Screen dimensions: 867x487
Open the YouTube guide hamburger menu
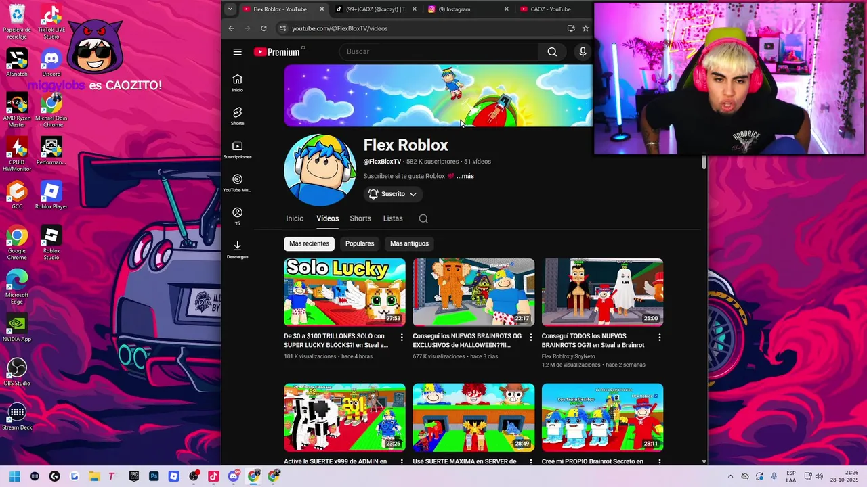pos(237,52)
